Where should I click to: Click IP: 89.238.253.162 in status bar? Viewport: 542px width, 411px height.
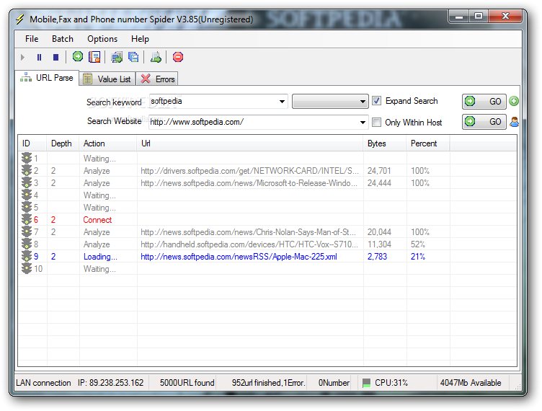coord(110,383)
